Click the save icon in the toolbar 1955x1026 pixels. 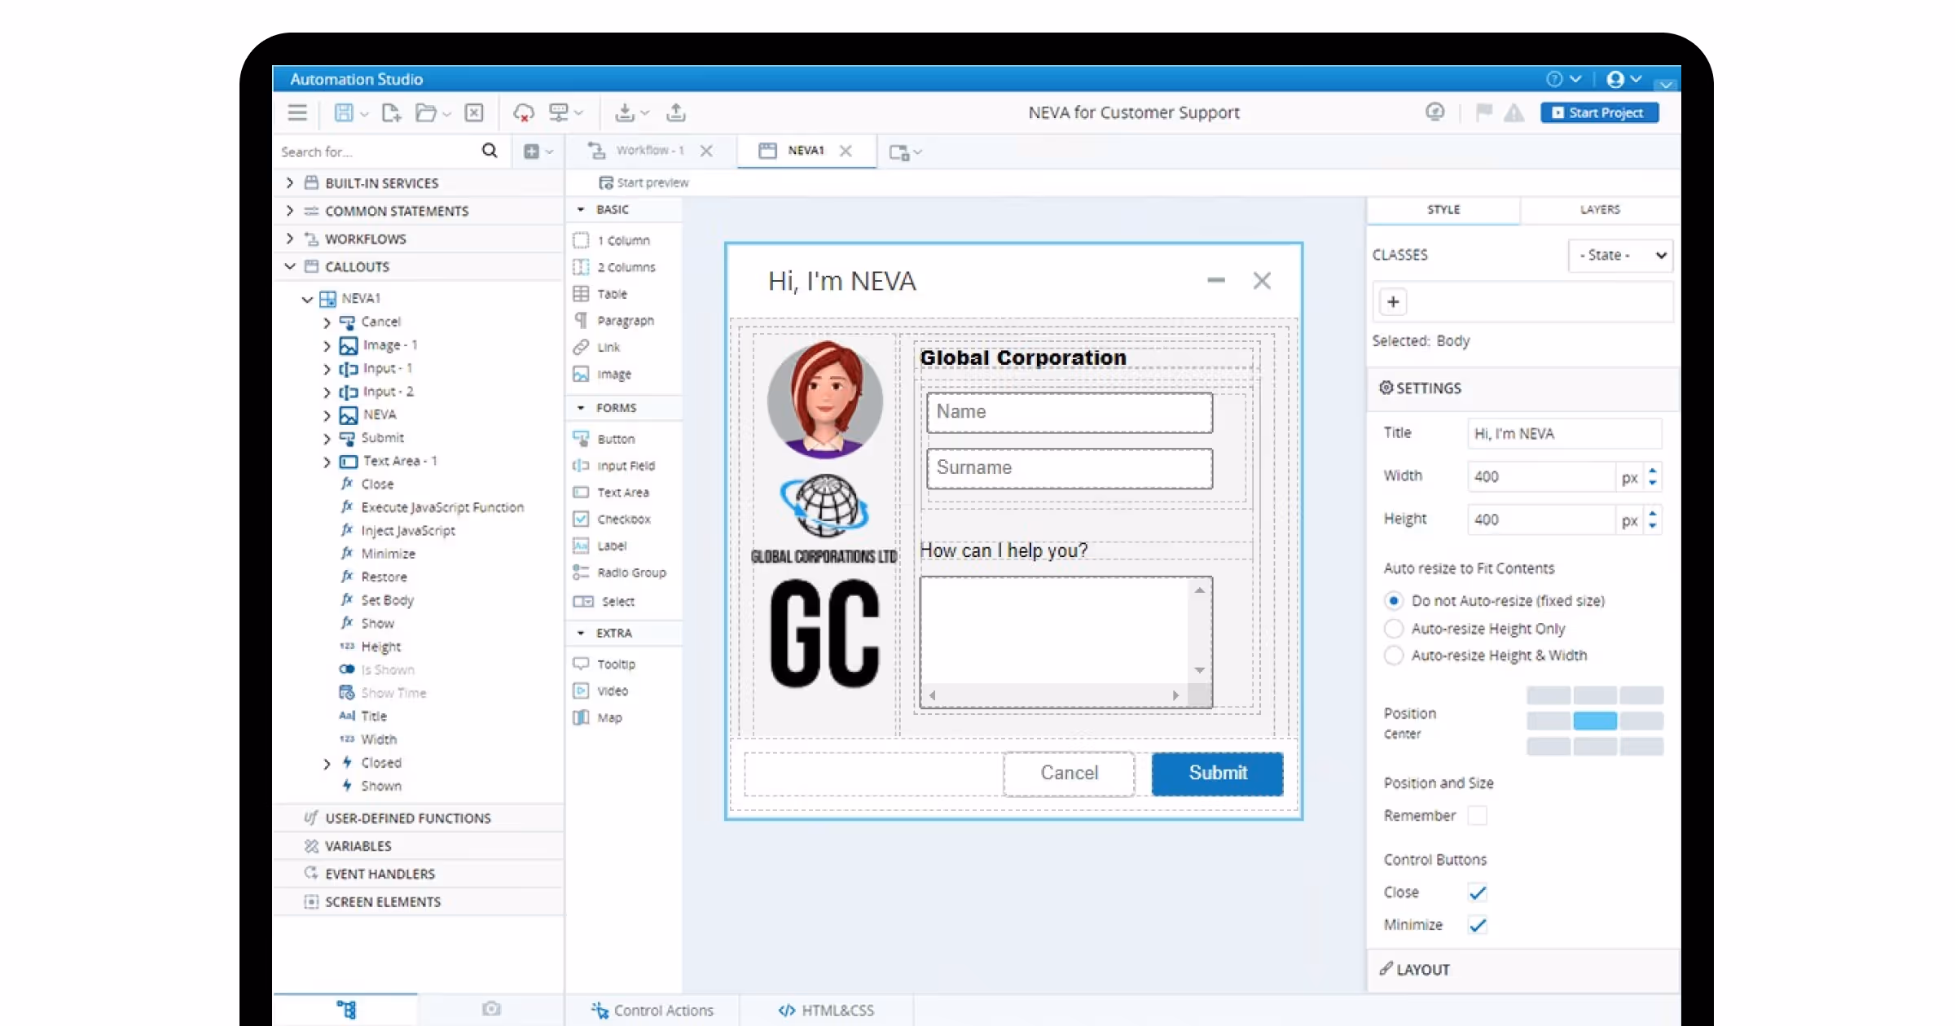(x=344, y=112)
